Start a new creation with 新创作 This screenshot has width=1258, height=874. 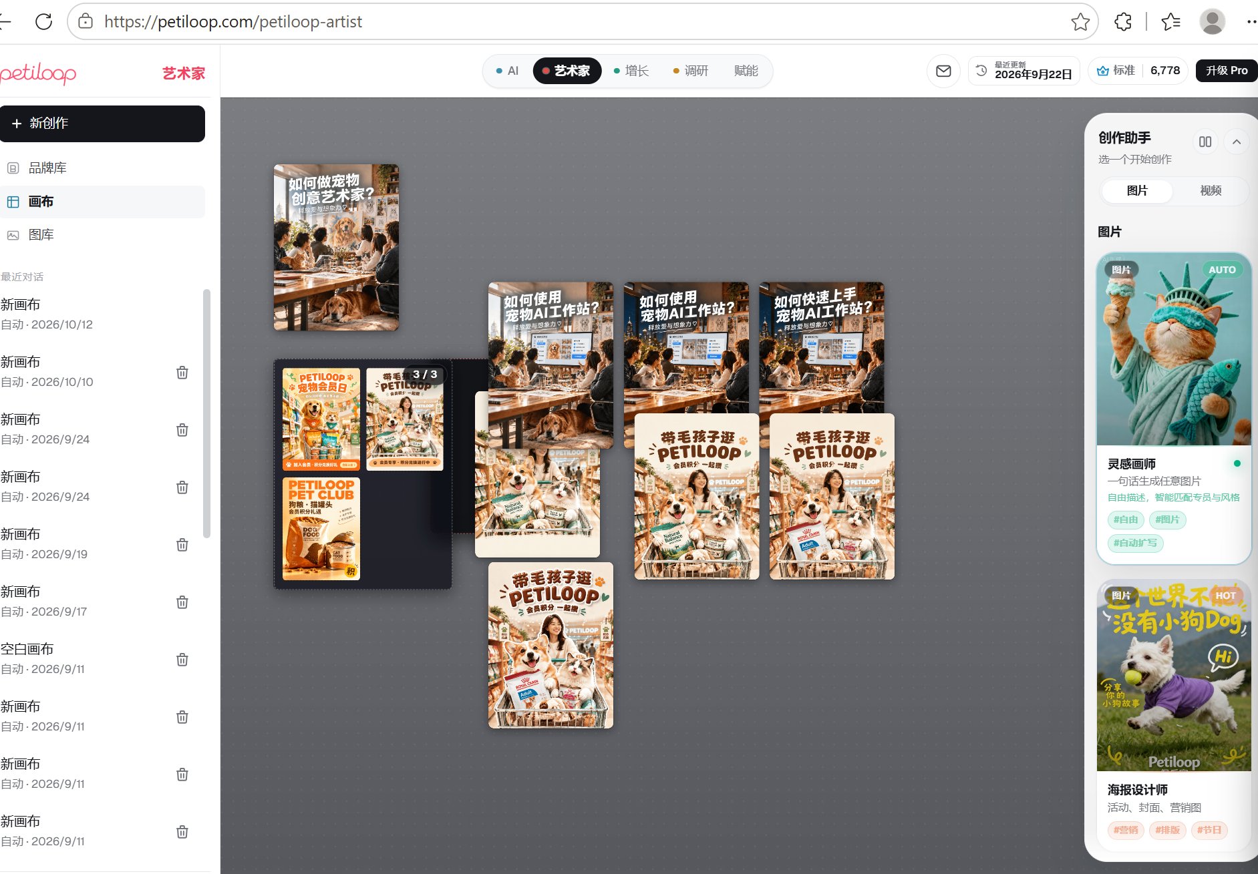(103, 124)
